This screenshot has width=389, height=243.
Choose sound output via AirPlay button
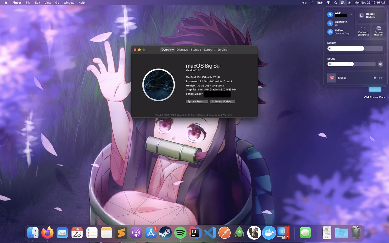point(381,64)
